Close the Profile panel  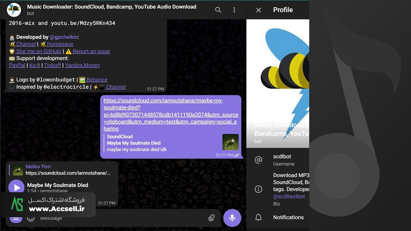coord(258,10)
